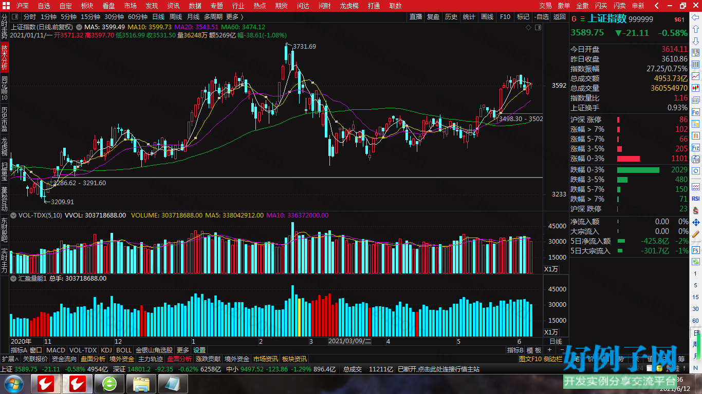The width and height of the screenshot is (702, 394).
Task: Switch chart to 1分钟 period
Action: click(x=48, y=16)
